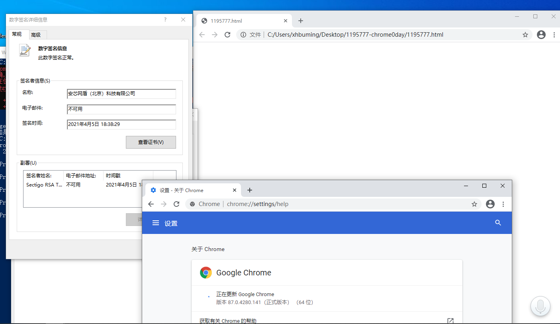
Task: Click 正在更新 Google Chrome status text
Action: coord(245,294)
